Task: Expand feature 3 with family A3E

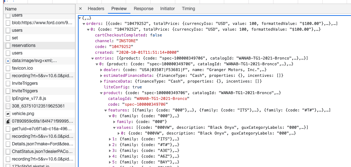Action: (x=110, y=151)
